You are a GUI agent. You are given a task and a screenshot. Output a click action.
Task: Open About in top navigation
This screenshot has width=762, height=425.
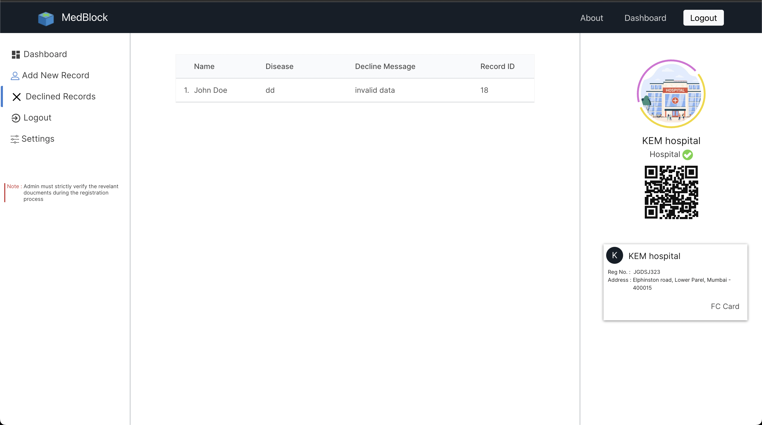(591, 18)
